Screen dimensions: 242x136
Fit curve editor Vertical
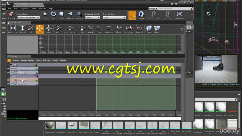tap(22, 29)
